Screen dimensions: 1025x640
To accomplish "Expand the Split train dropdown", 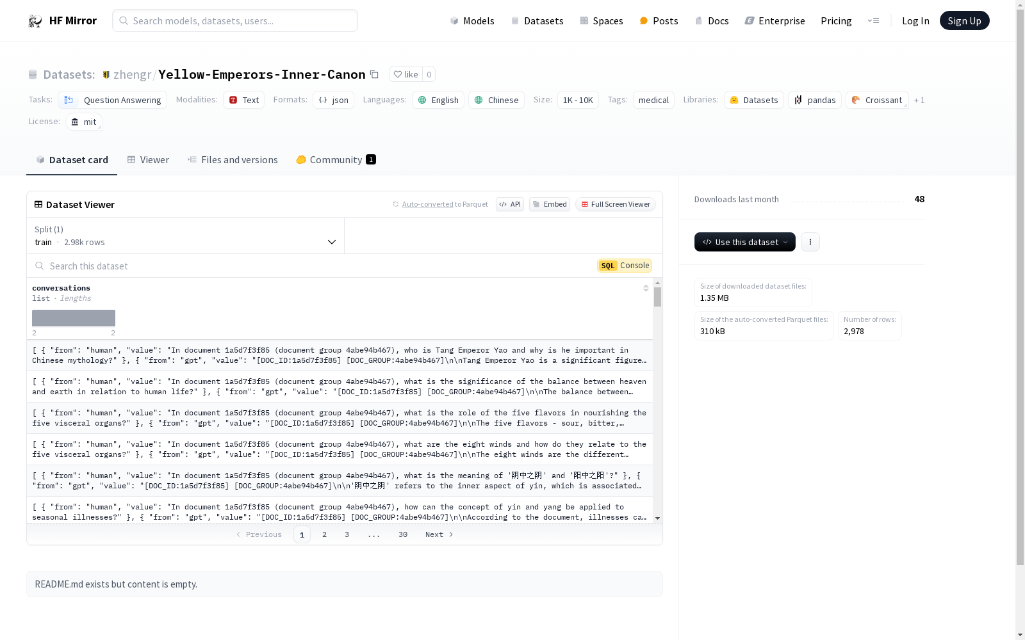I will (x=185, y=236).
